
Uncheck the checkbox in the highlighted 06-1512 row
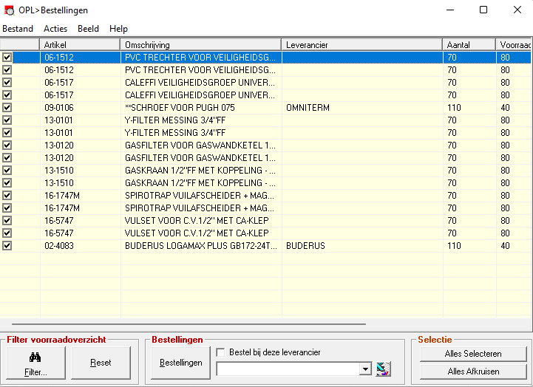pos(7,58)
